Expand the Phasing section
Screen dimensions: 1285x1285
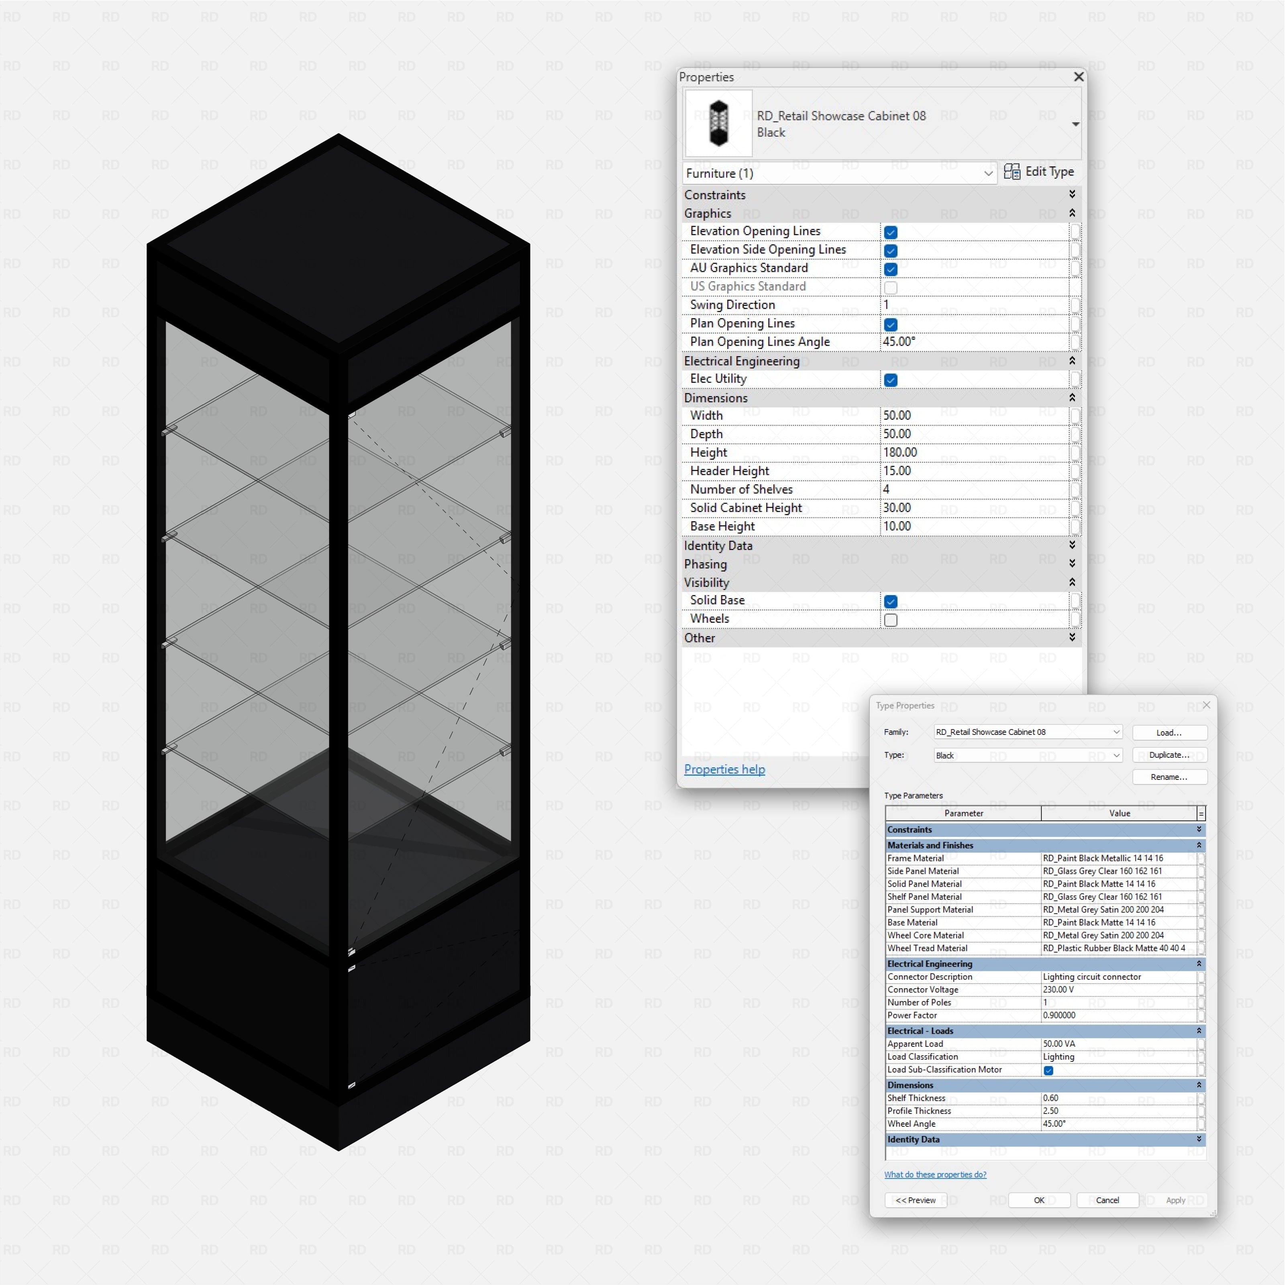pyautogui.click(x=1071, y=563)
